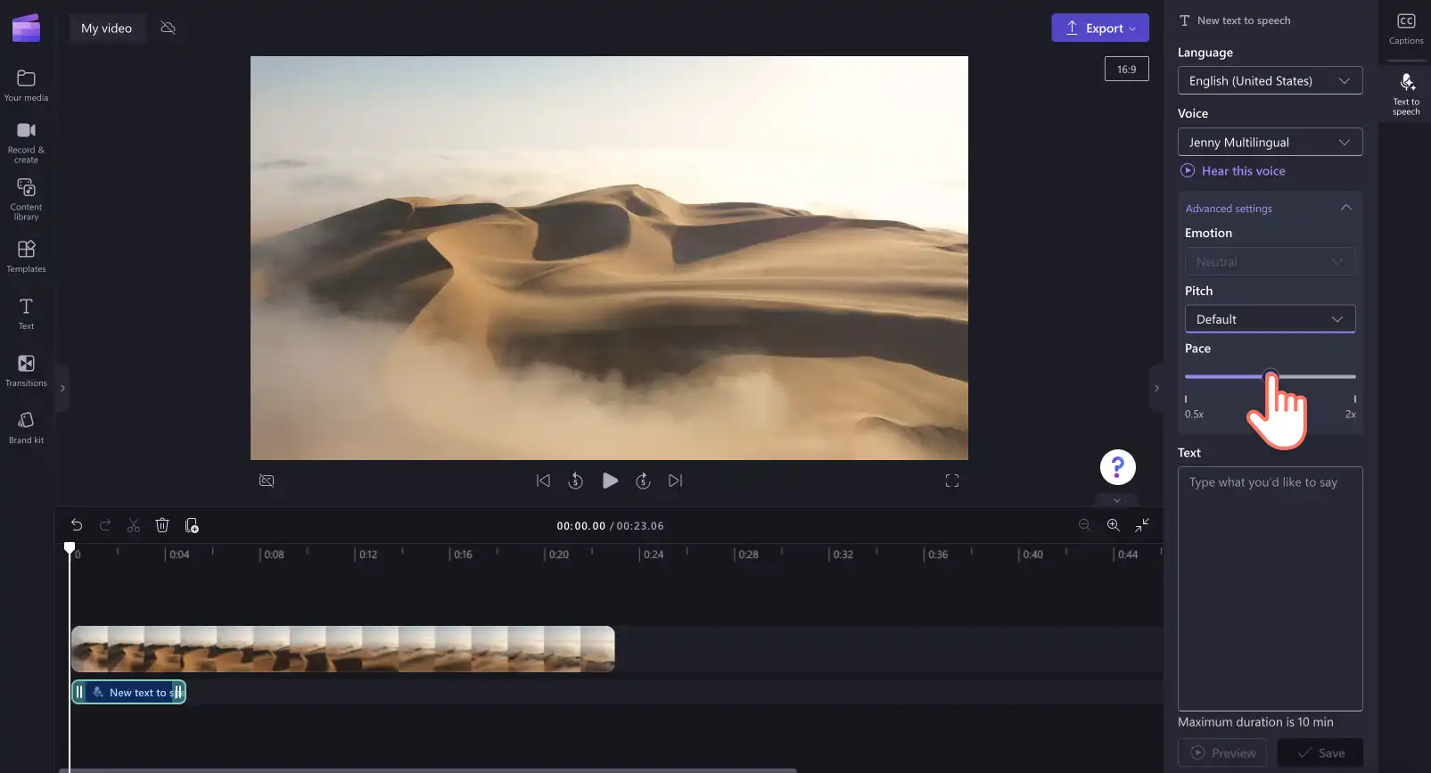1431x773 pixels.
Task: Select the Text to speech tab
Action: (1406, 94)
